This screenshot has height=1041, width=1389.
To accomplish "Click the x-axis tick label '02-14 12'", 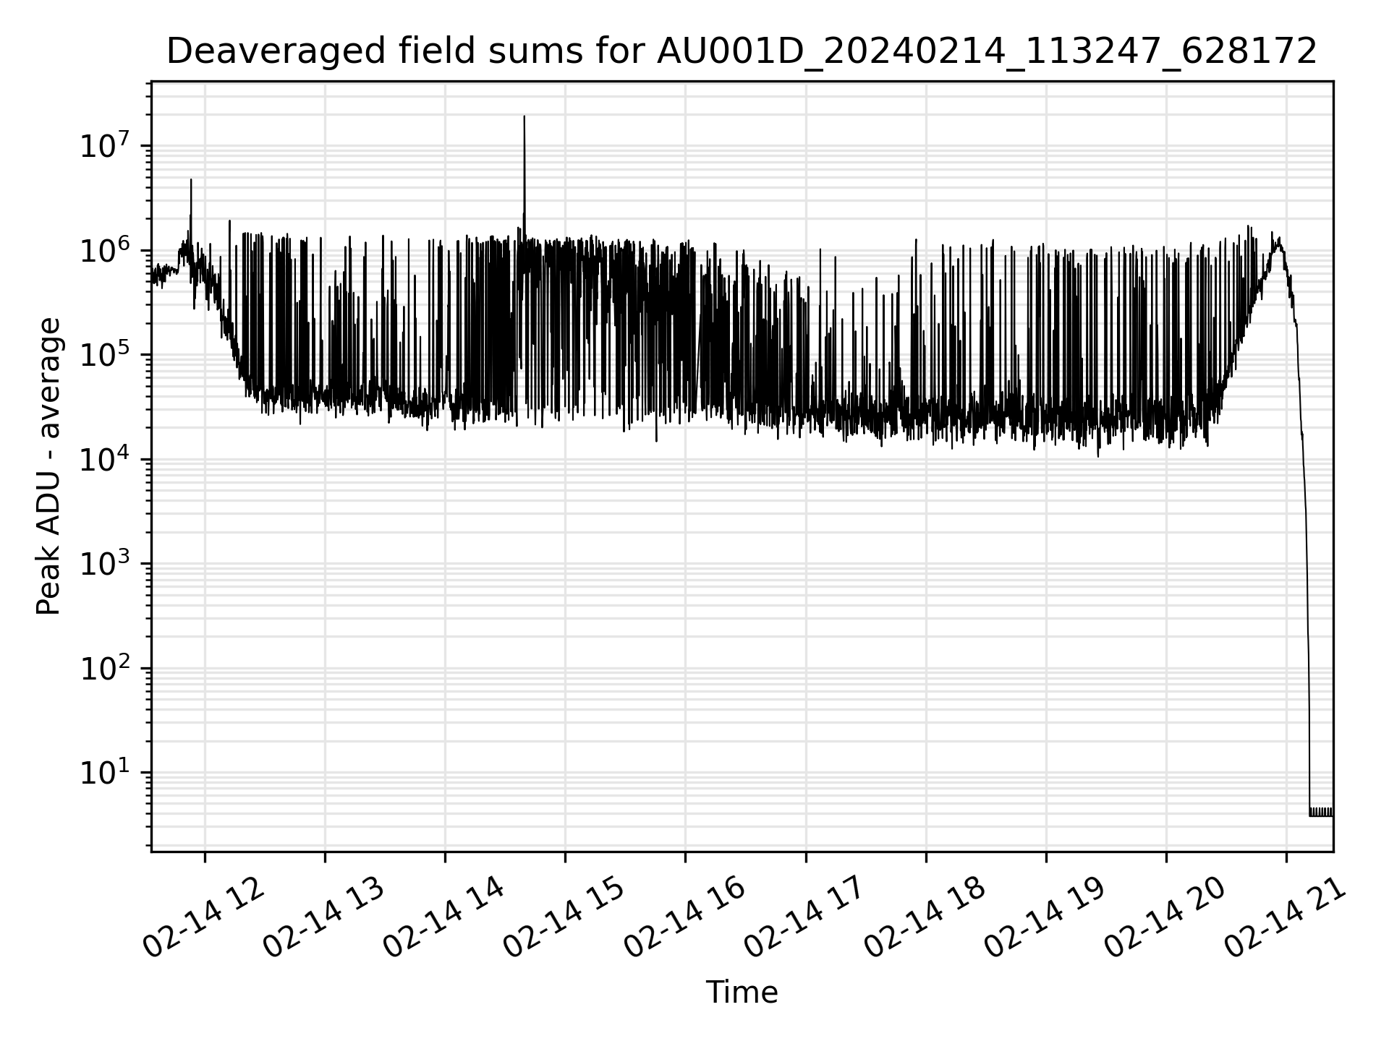I will [205, 919].
